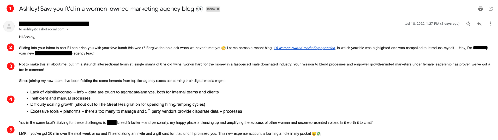Click the red annotation marker number 2
The height and width of the screenshot is (140, 498).
[10, 48]
